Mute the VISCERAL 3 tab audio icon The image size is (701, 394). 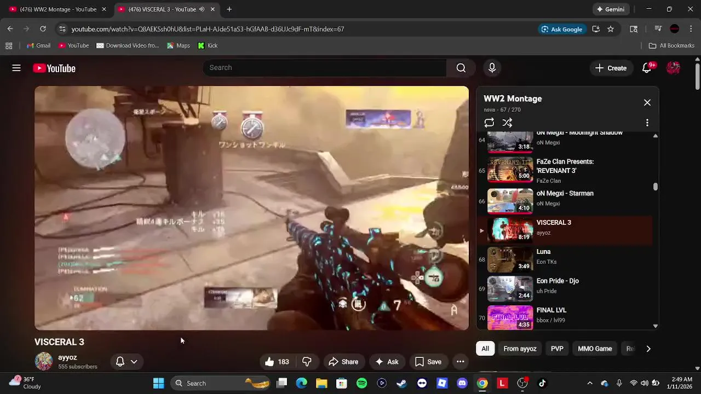[202, 9]
